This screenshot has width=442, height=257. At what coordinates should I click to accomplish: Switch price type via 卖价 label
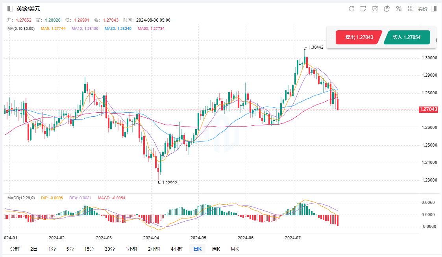tap(422, 9)
